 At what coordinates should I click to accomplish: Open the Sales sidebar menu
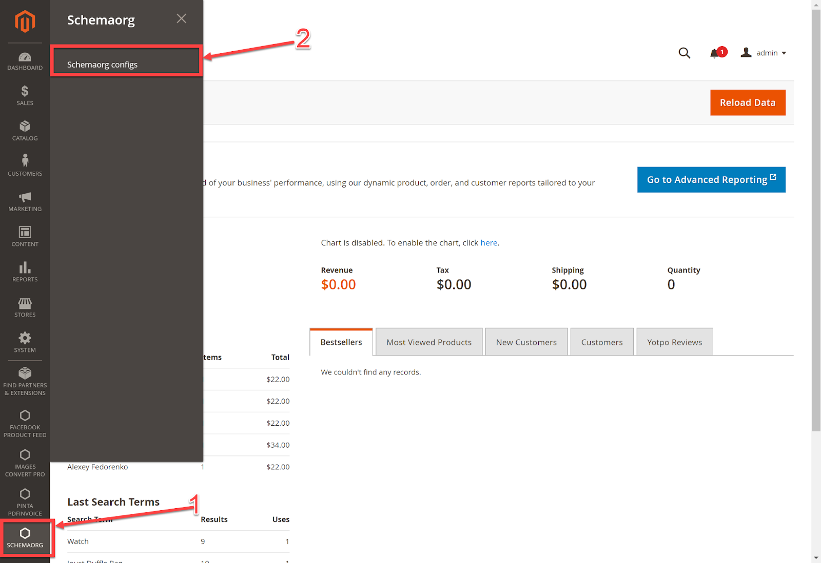coord(25,96)
